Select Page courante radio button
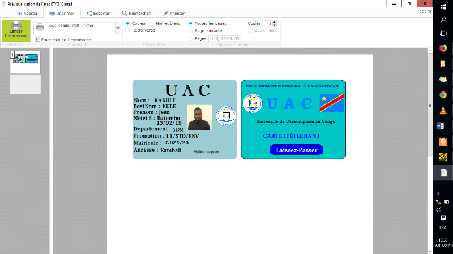453x254 pixels. click(x=191, y=31)
